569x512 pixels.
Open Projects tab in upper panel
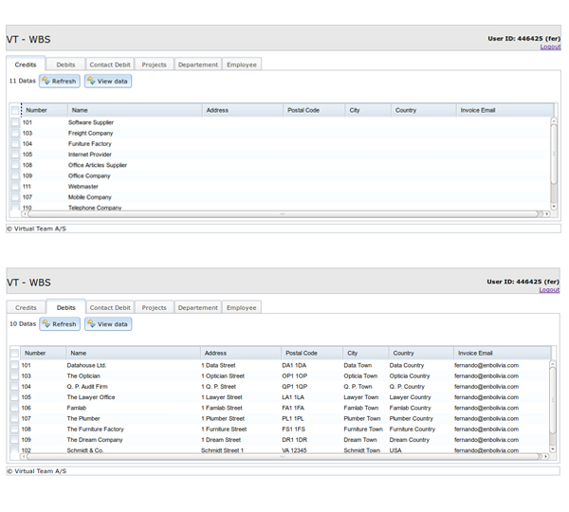(x=155, y=64)
